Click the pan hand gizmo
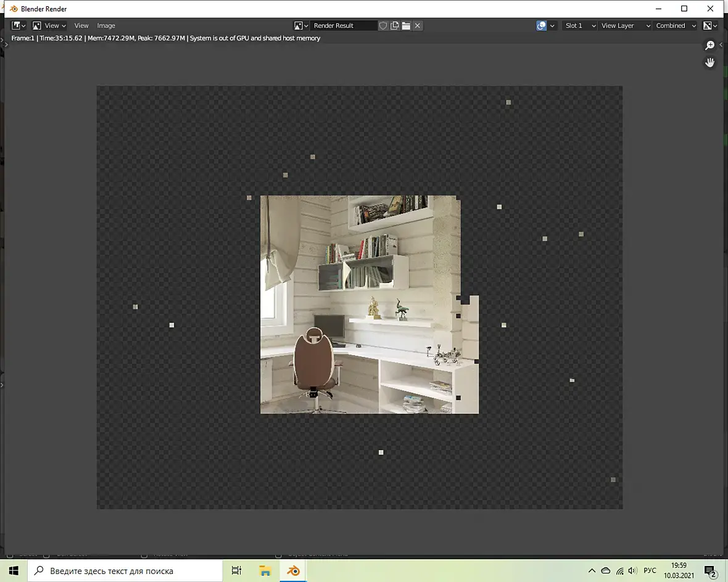The width and height of the screenshot is (728, 582). [710, 62]
